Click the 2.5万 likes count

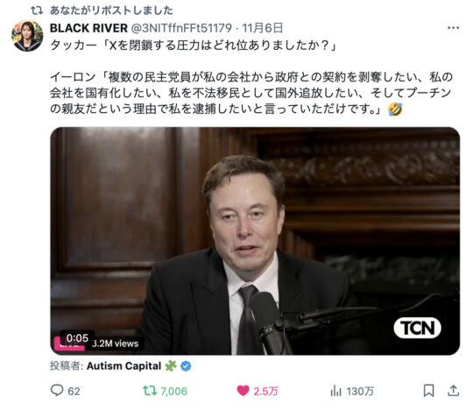265,391
